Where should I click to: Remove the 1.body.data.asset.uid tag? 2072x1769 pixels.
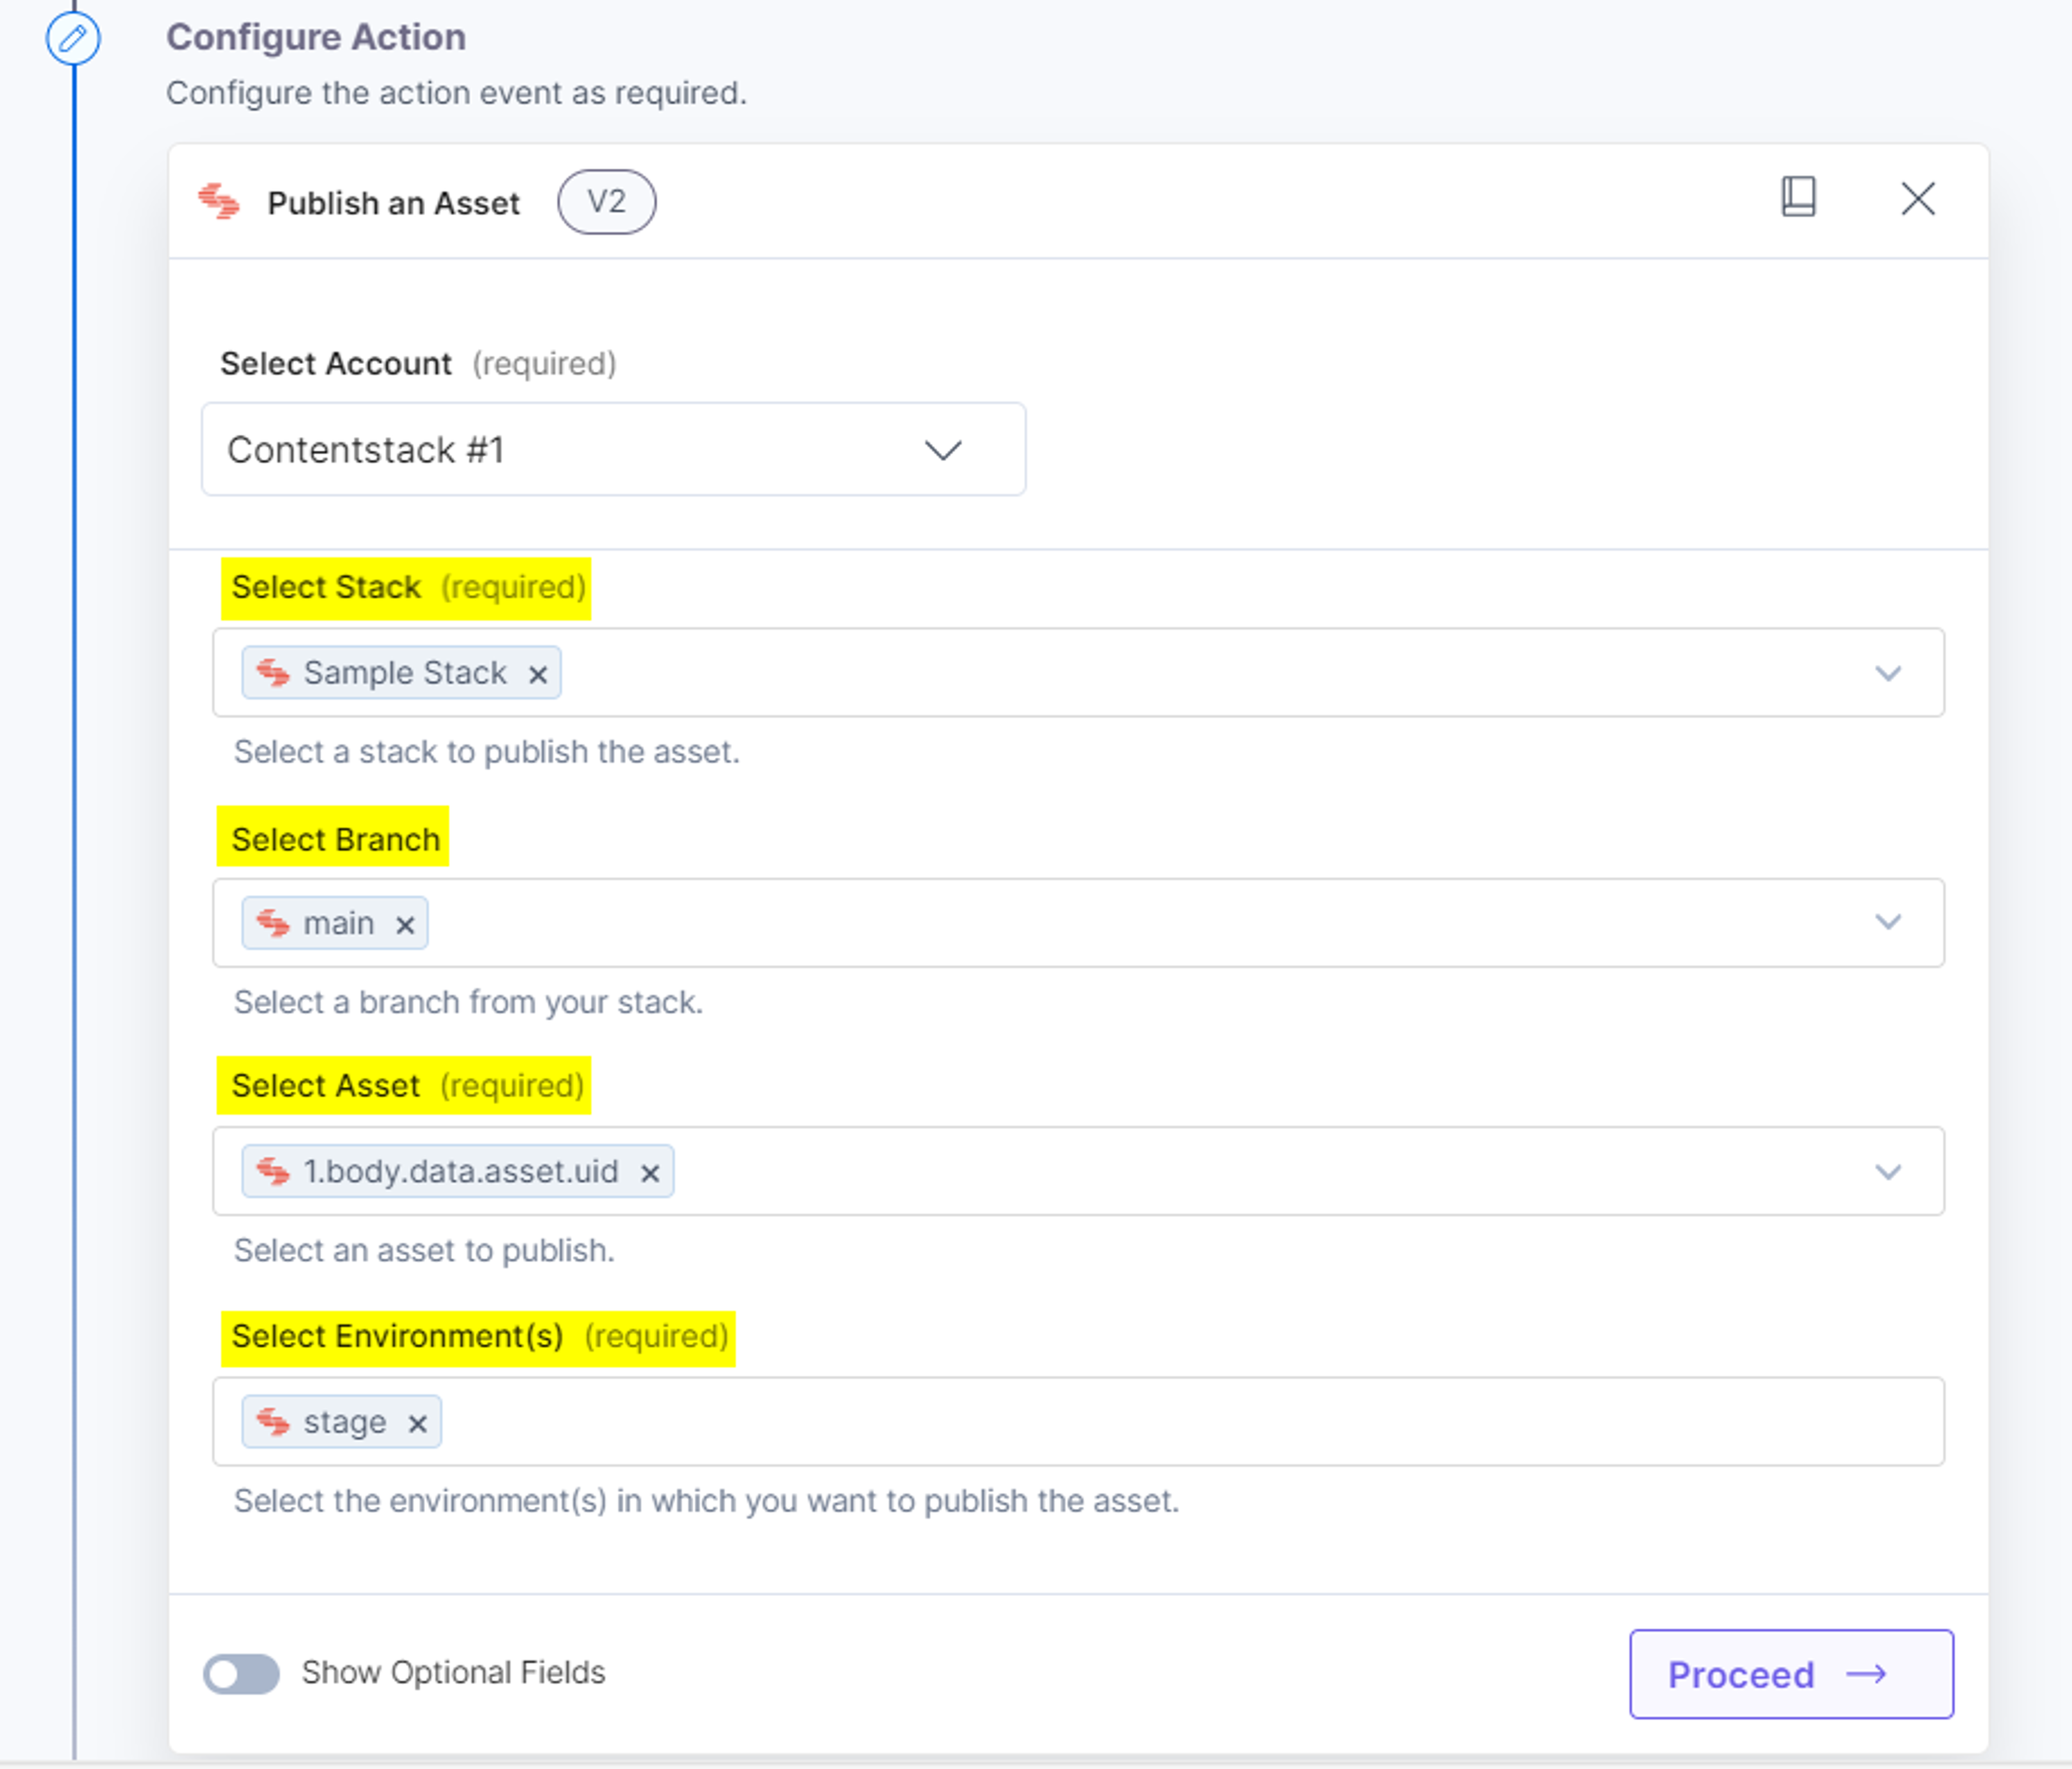point(650,1173)
